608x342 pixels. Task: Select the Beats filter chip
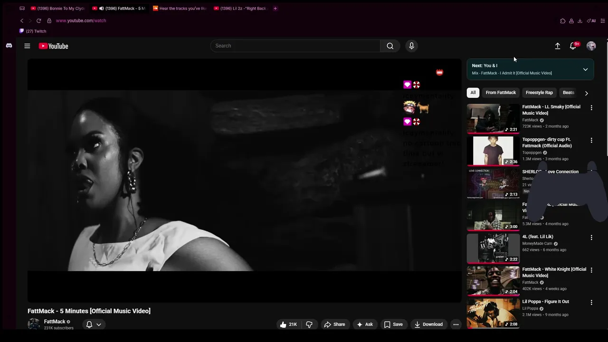[x=568, y=93]
